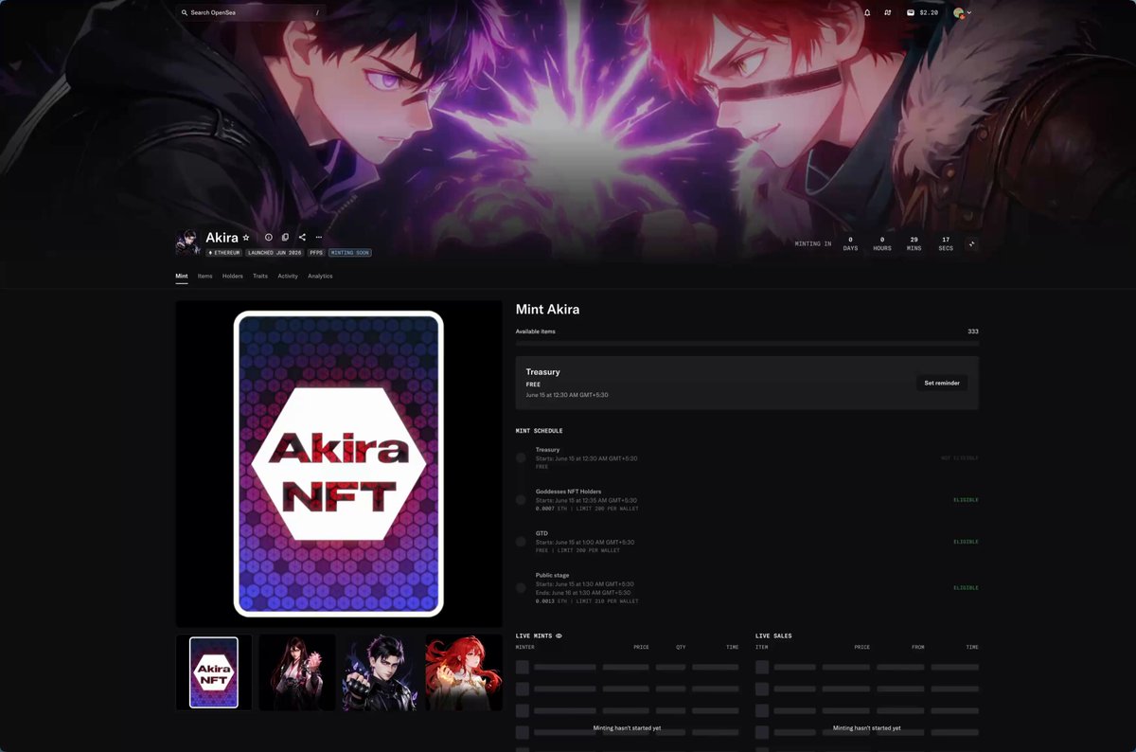The width and height of the screenshot is (1136, 752).
Task: Click the large Akira NFT preview image
Action: click(x=339, y=463)
